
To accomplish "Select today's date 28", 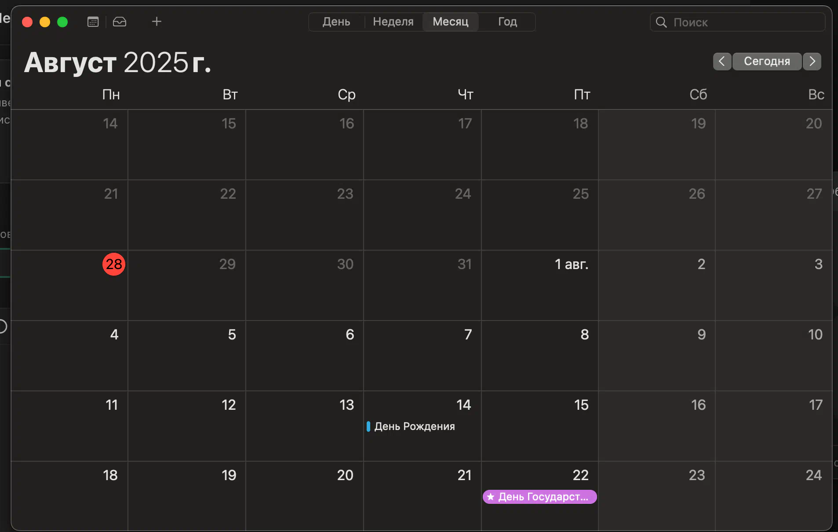I will (114, 264).
